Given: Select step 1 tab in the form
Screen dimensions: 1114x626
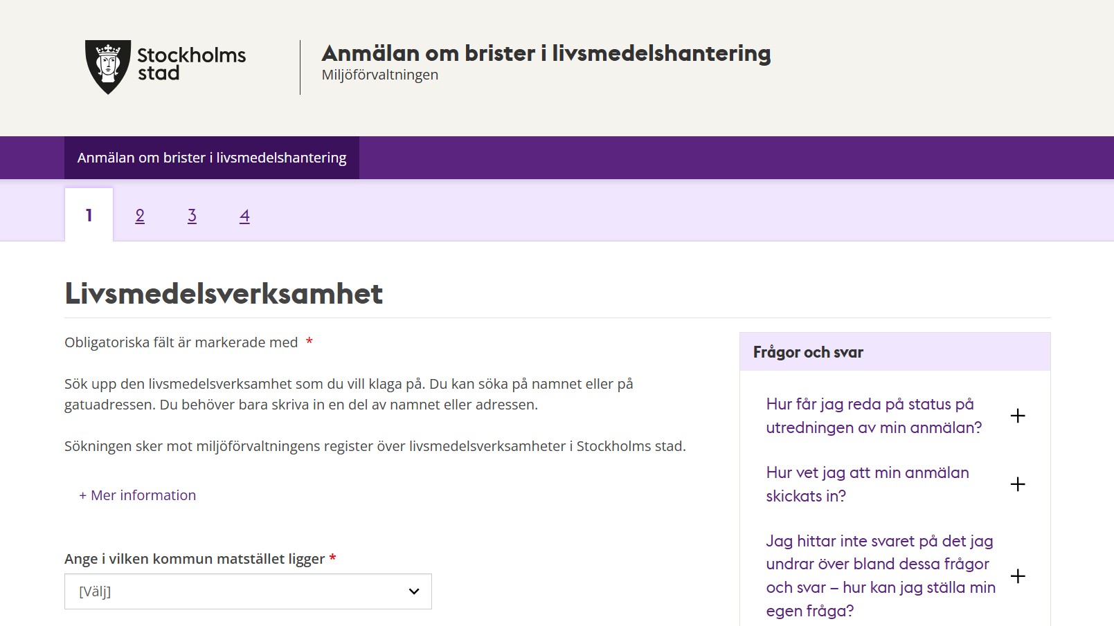Looking at the screenshot, I should tap(89, 215).
